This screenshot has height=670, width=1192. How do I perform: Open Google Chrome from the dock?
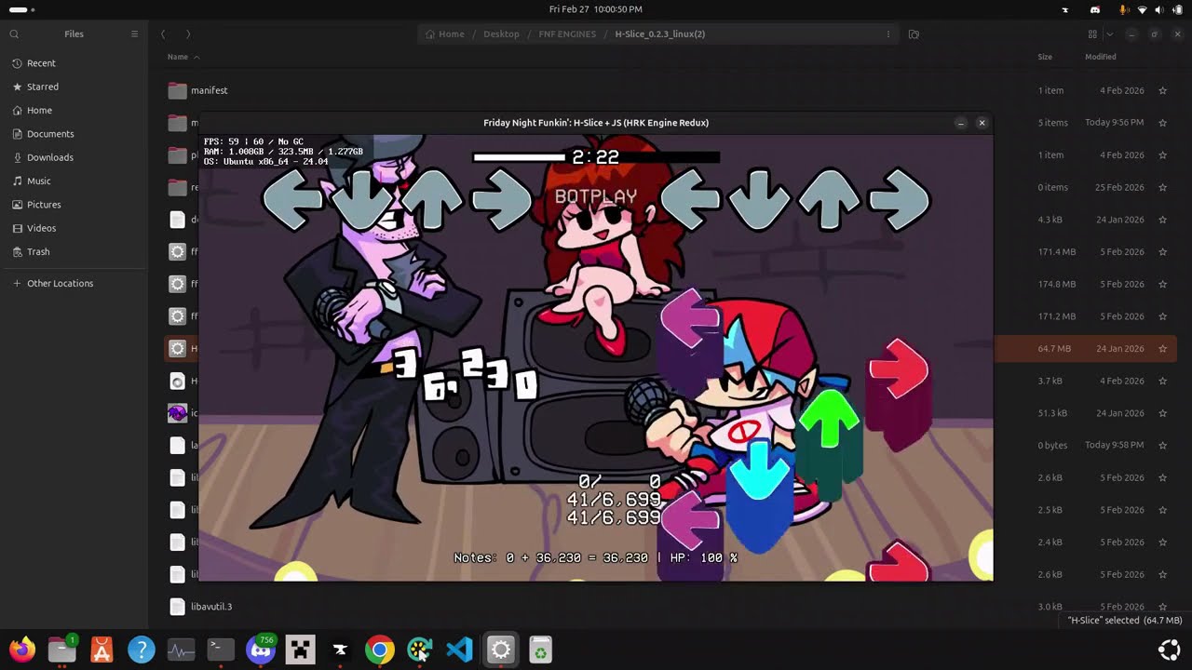[379, 650]
